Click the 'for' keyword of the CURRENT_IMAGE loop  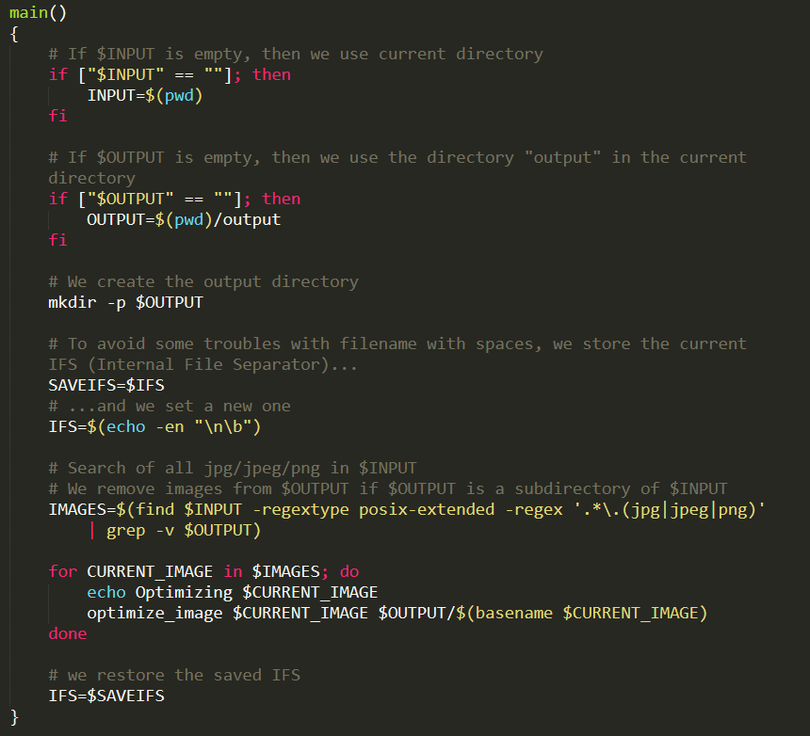pos(62,572)
